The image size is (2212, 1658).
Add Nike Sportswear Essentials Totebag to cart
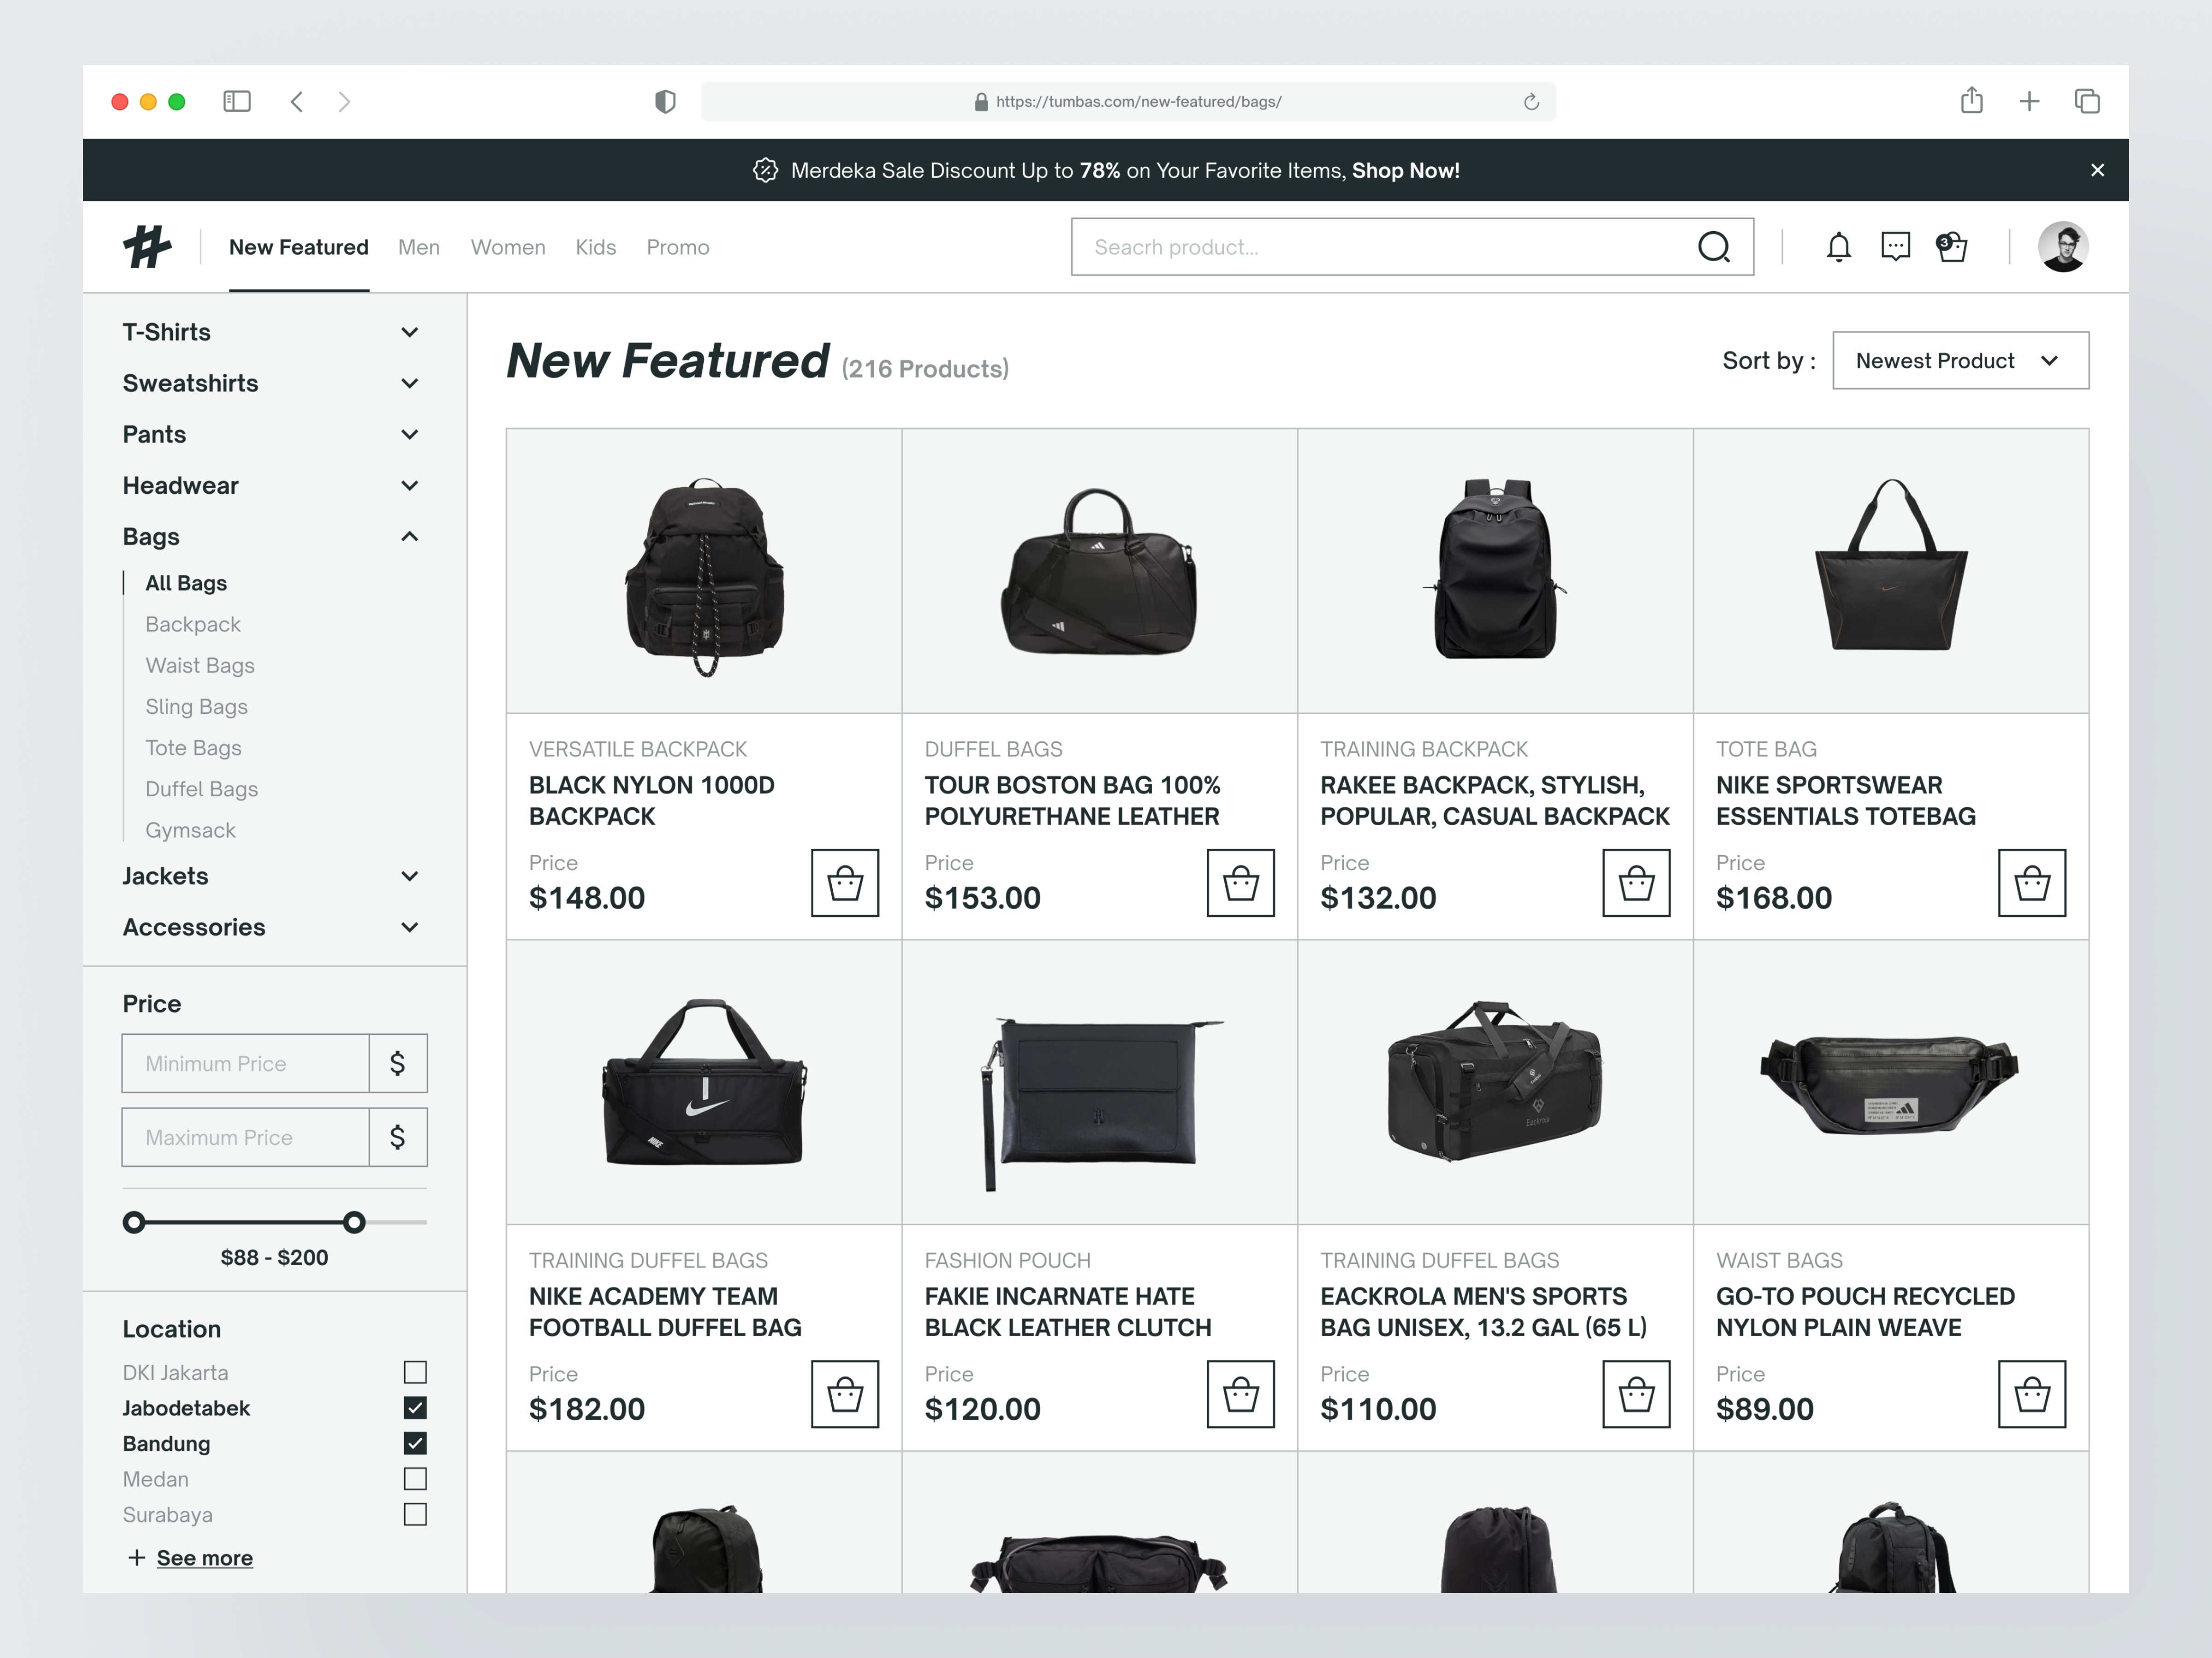point(2031,882)
